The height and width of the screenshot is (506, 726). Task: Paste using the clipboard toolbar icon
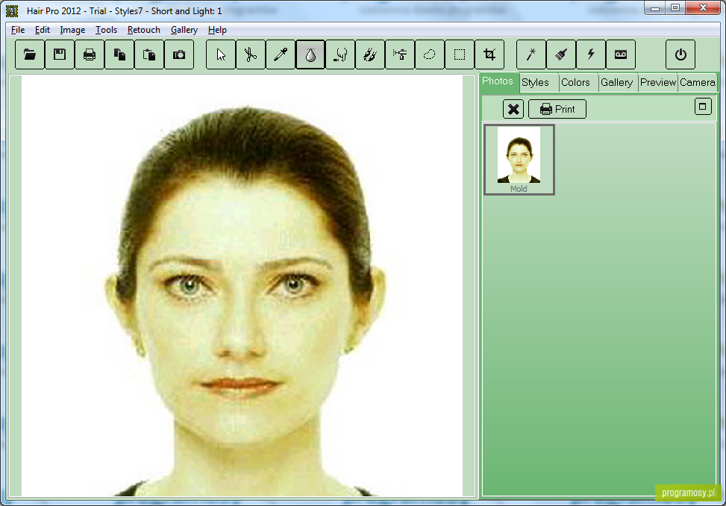(149, 54)
